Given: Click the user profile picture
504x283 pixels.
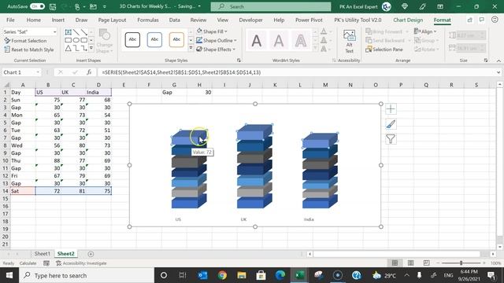Looking at the screenshot, I should [x=387, y=6].
